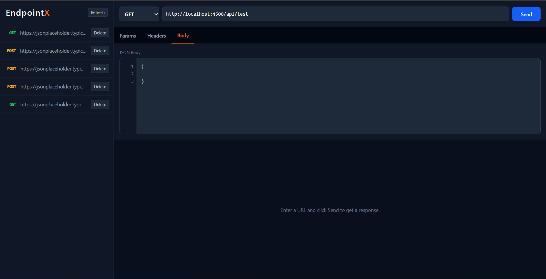Image resolution: width=546 pixels, height=279 pixels.
Task: Switch to the Params tab
Action: click(127, 36)
